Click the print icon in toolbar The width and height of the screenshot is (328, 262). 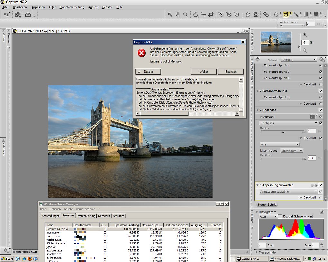[x=28, y=15]
